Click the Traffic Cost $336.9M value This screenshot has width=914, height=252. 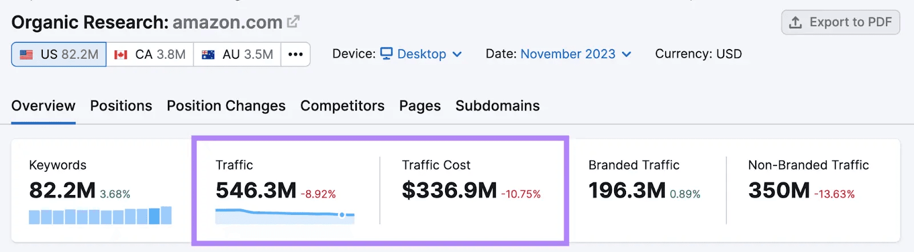click(450, 190)
